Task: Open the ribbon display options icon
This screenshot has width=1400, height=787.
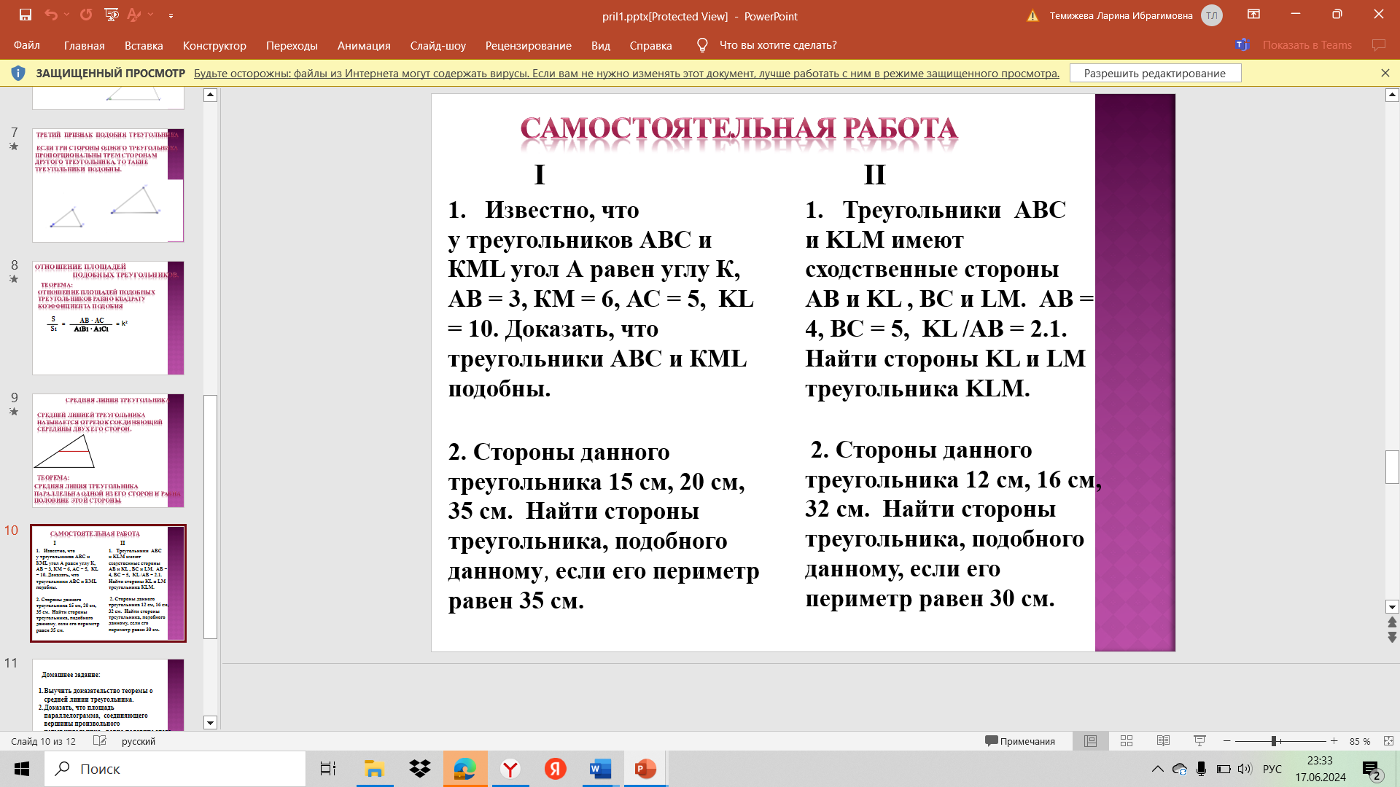Action: (x=1253, y=15)
